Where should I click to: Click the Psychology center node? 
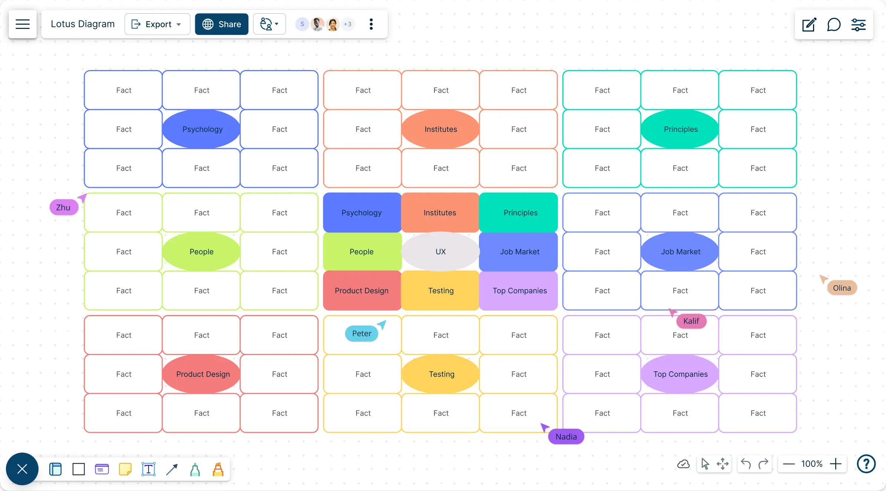tap(203, 129)
